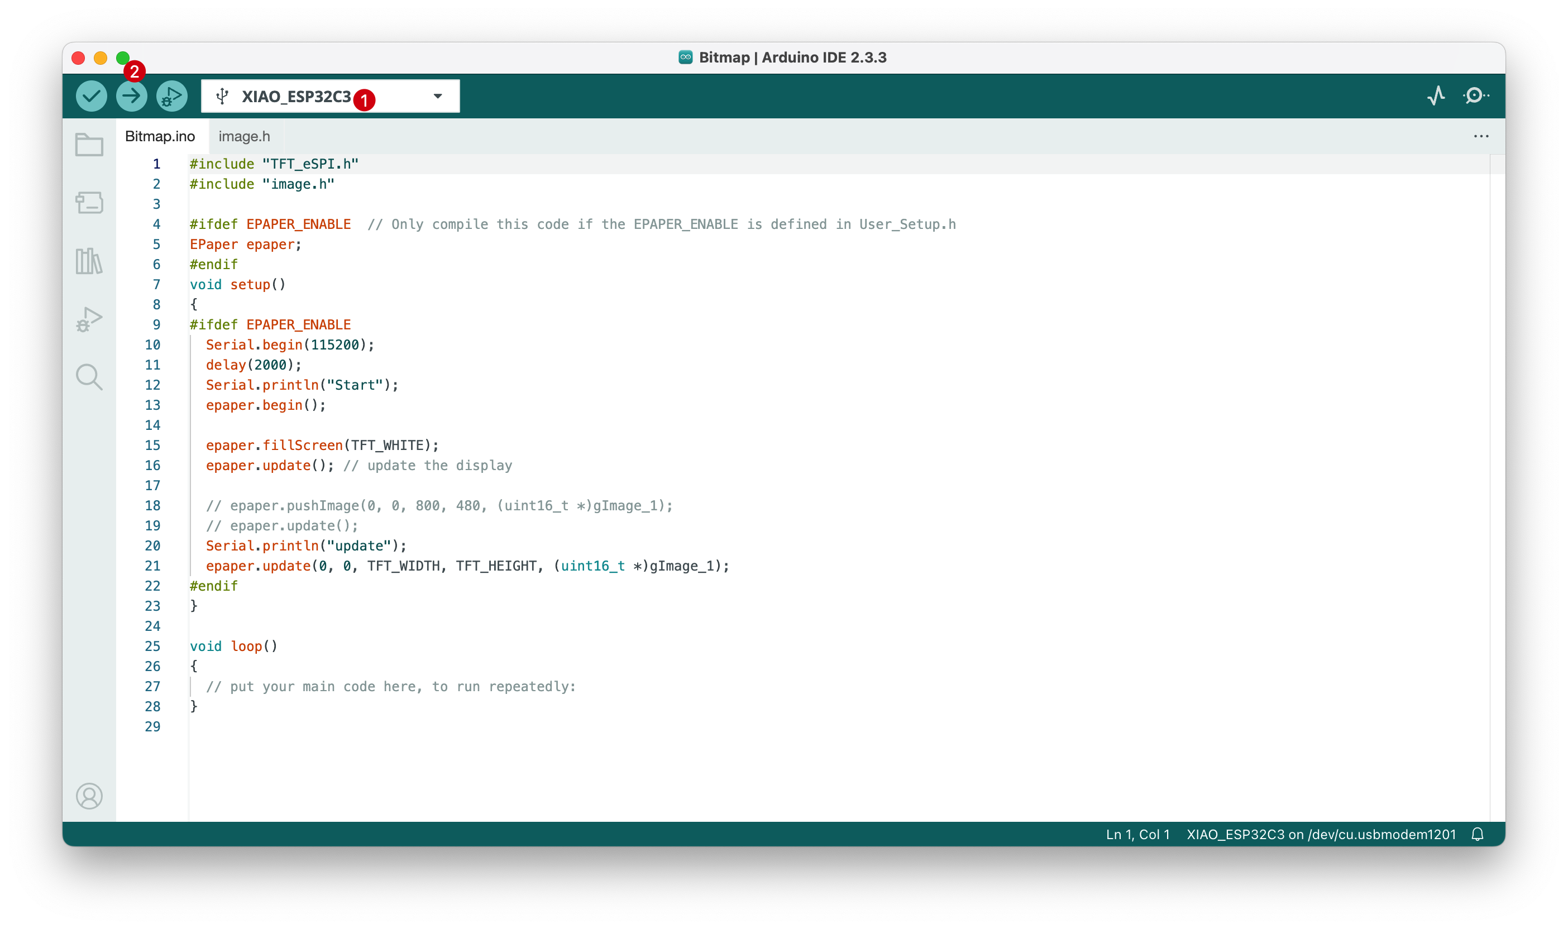Click on '#include "image.h"' line
1568x929 pixels.
pyautogui.click(x=262, y=184)
